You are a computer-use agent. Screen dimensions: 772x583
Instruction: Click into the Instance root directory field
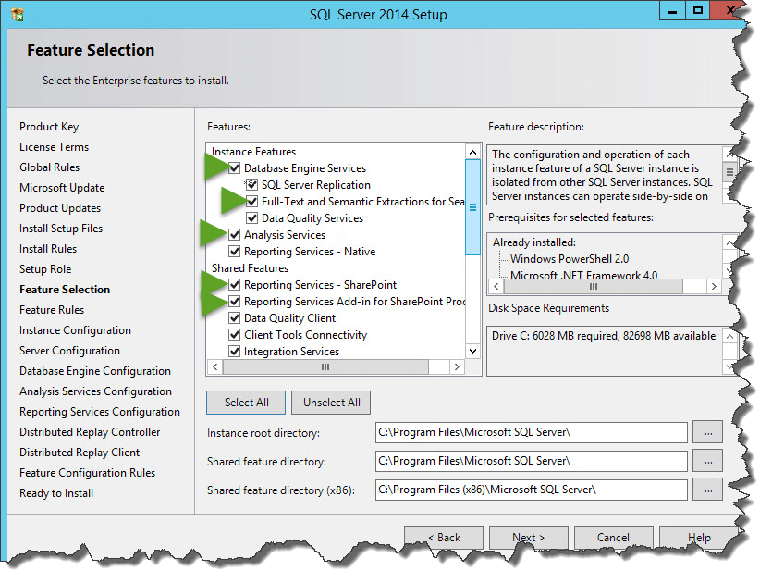point(531,432)
